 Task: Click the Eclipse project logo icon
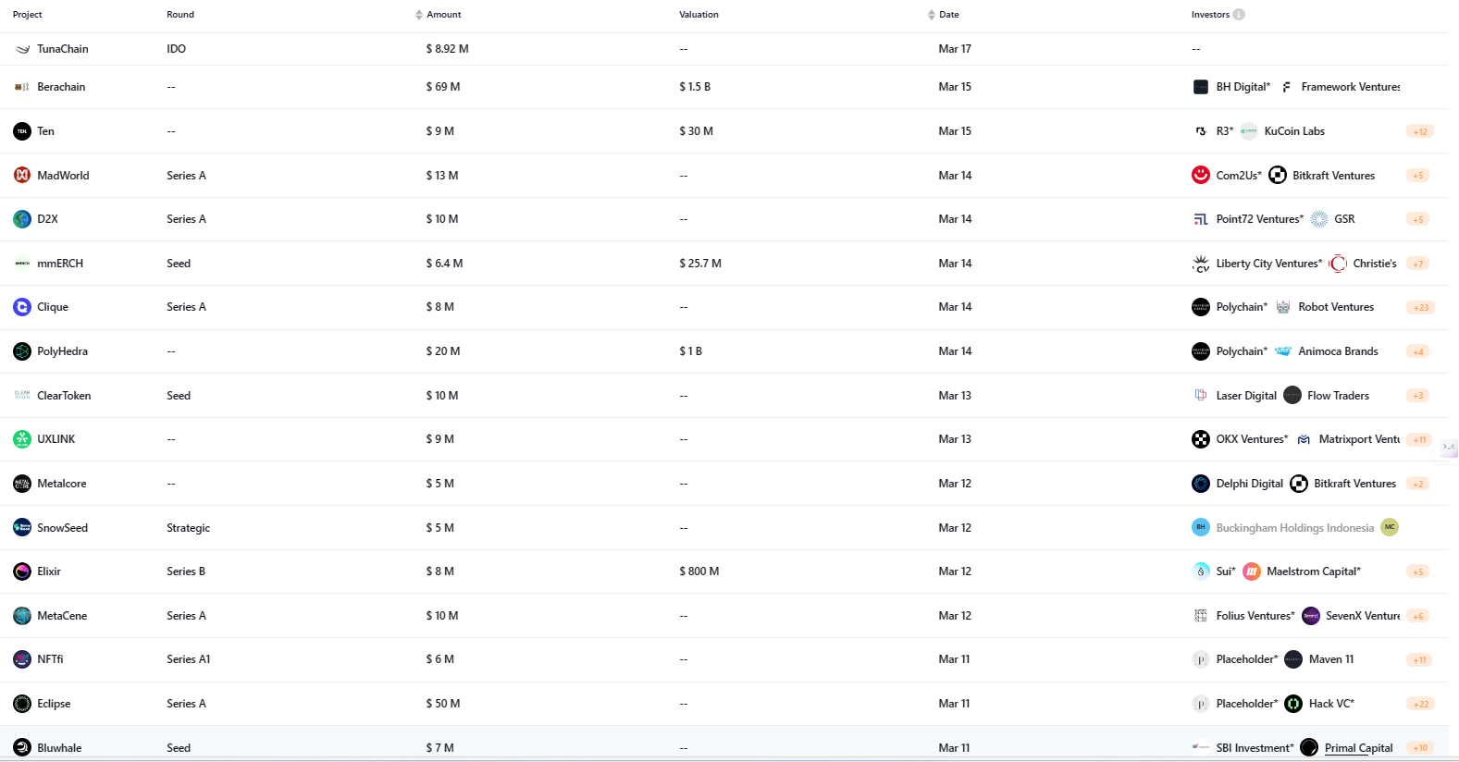[22, 704]
